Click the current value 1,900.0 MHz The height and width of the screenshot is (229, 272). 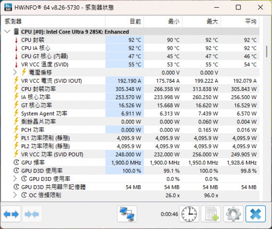click(x=126, y=162)
